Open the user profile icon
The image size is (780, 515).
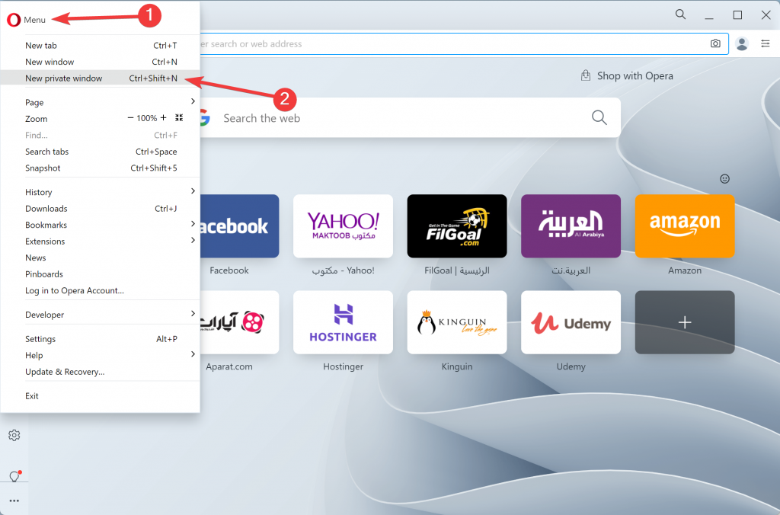741,43
